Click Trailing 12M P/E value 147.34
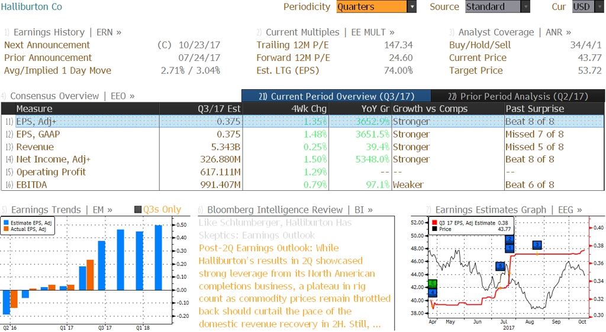This screenshot has width=606, height=332. pos(398,45)
